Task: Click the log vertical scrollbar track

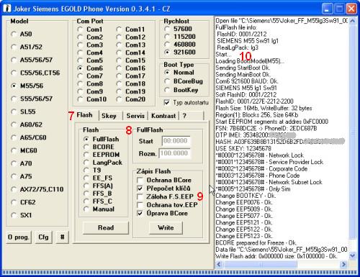Action: point(352,138)
